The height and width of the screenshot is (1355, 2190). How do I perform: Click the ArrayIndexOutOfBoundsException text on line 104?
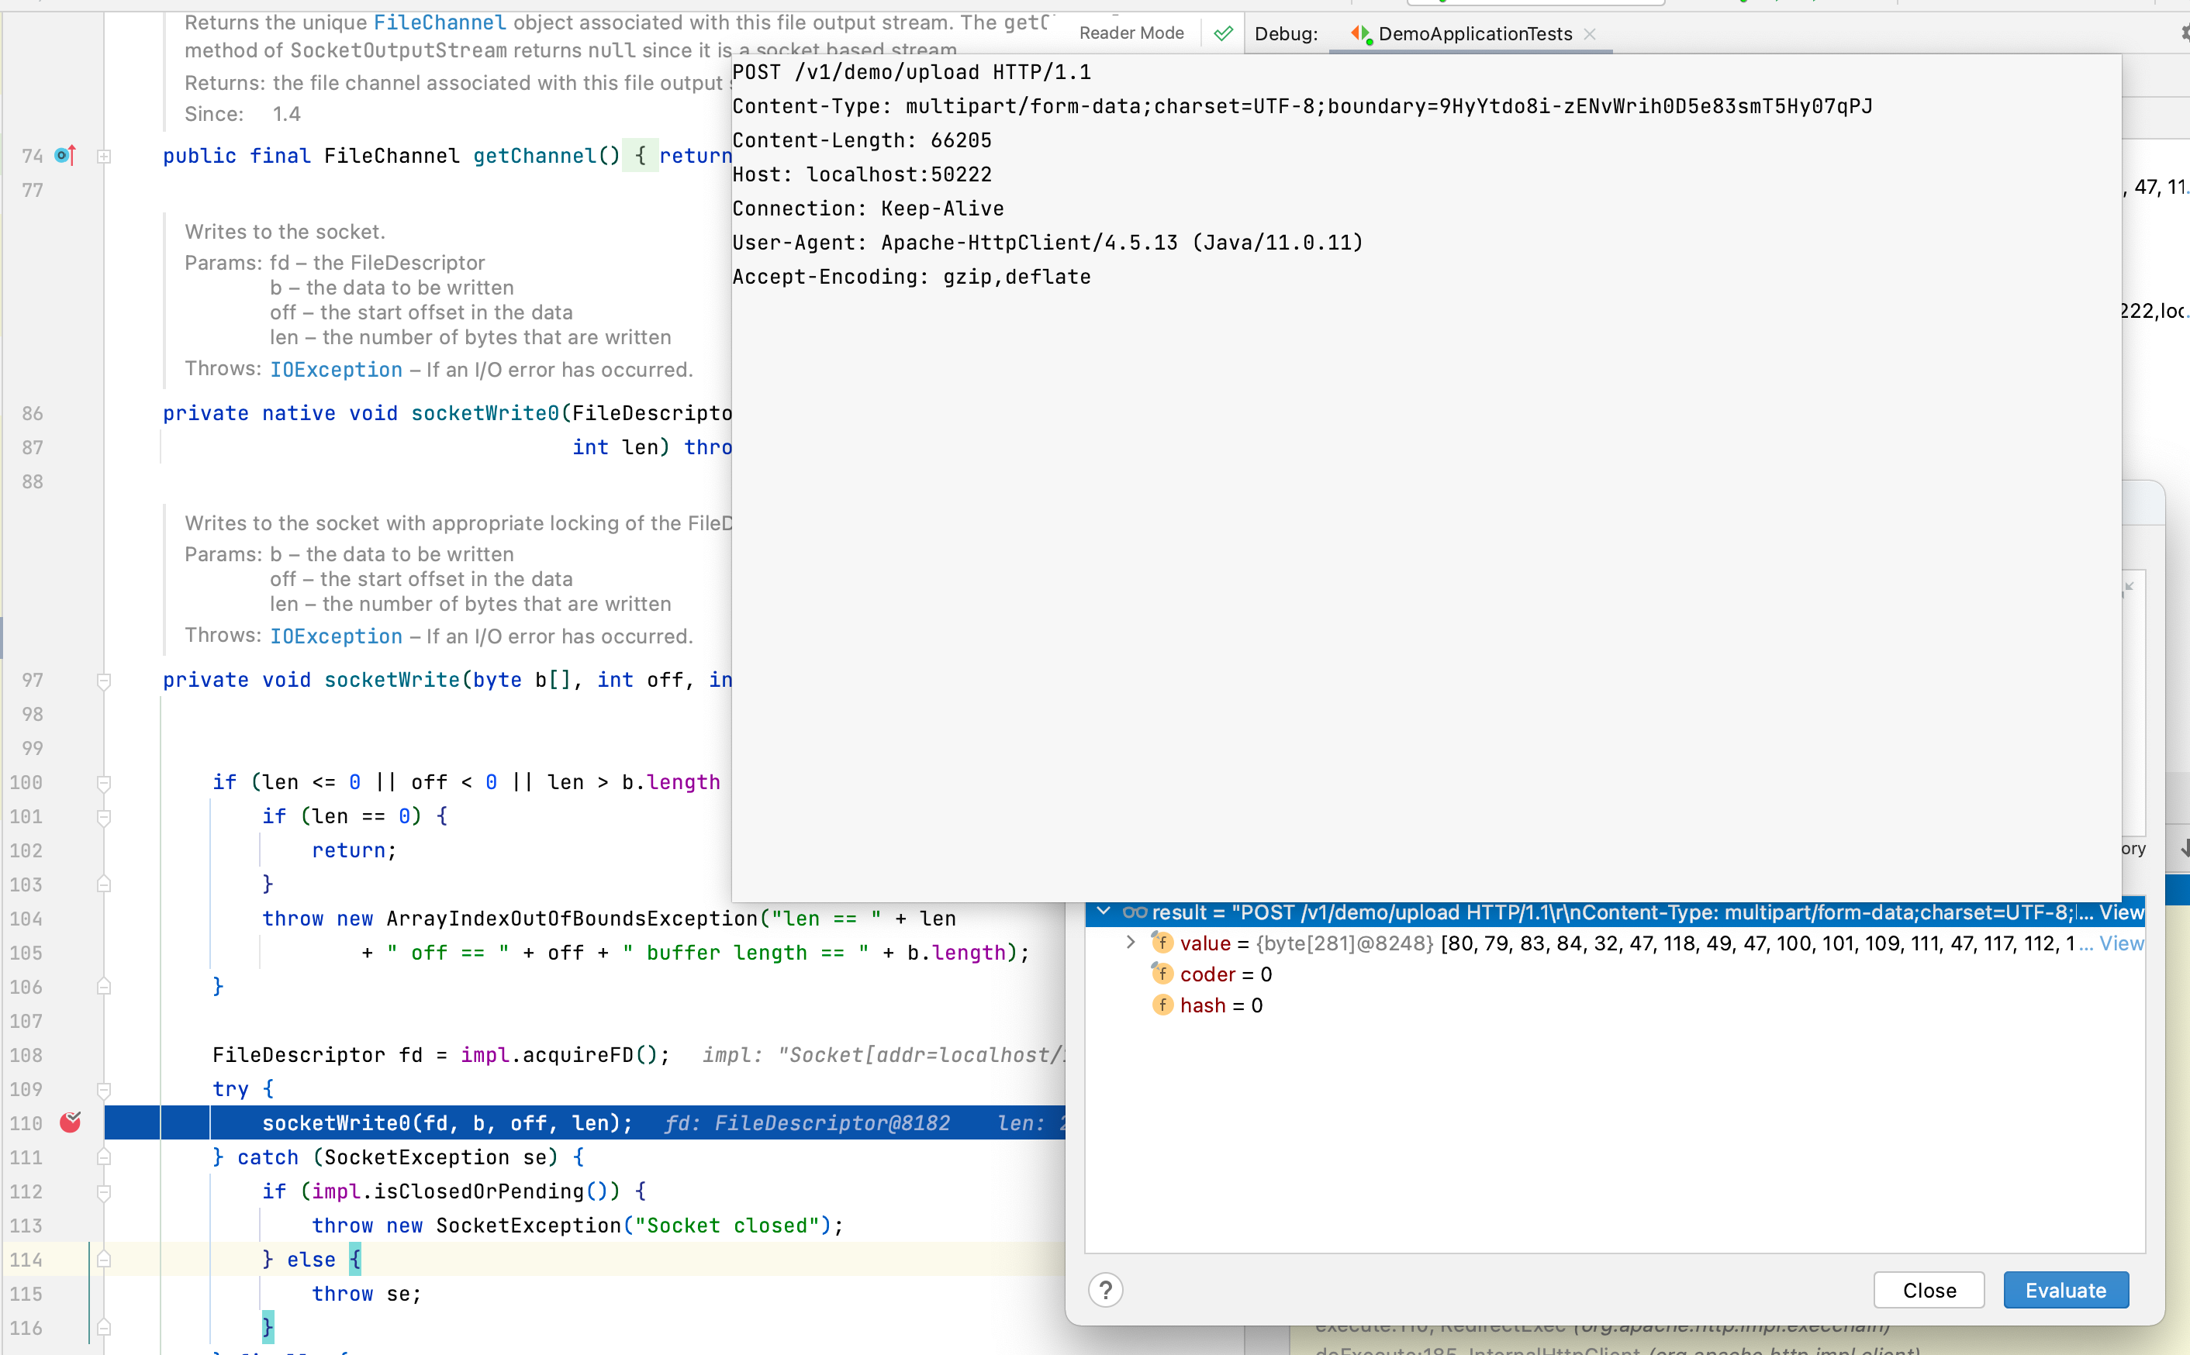click(x=572, y=919)
